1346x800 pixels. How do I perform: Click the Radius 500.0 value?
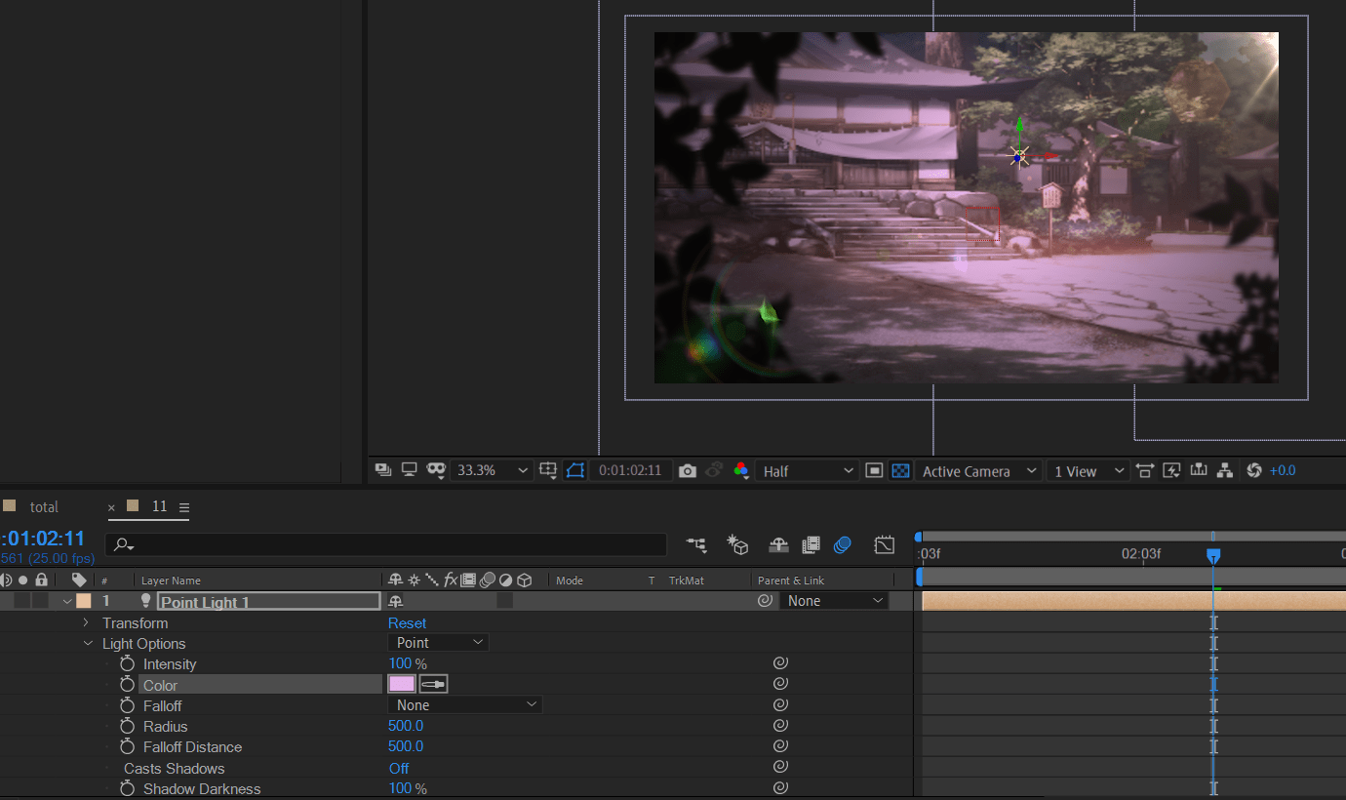(406, 726)
